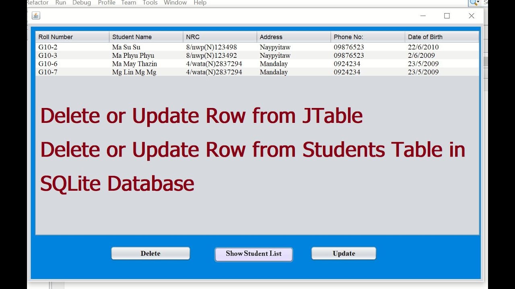The image size is (515, 289).
Task: Select the row with roll number G10-6
Action: click(257, 64)
